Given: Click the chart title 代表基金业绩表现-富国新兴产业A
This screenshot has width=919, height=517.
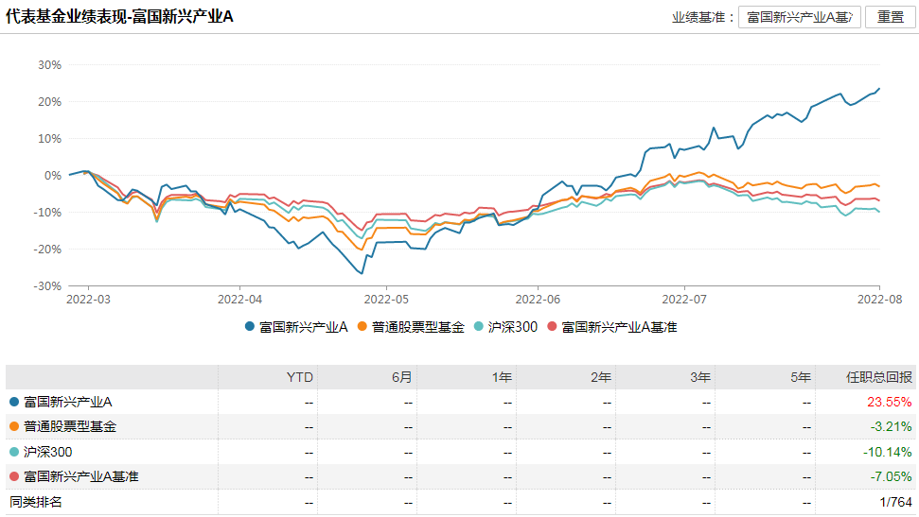Looking at the screenshot, I should pos(119,17).
